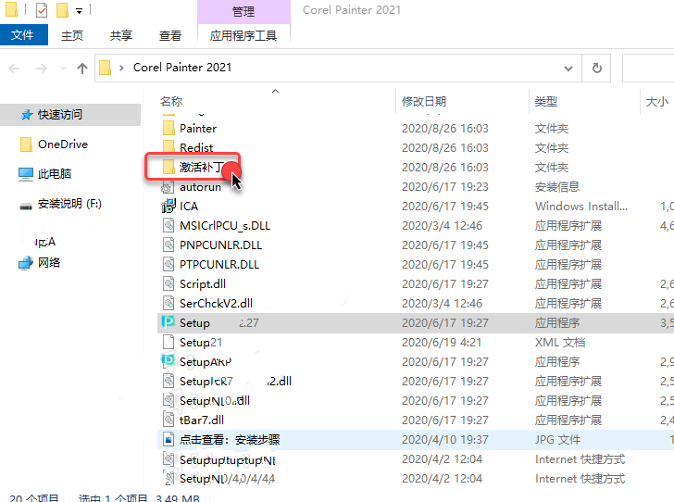Viewport: 674px width, 502px height.
Task: Go up one folder level
Action: [82, 68]
